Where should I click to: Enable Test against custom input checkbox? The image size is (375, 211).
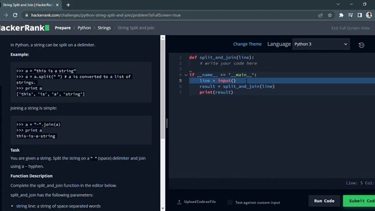(x=230, y=202)
